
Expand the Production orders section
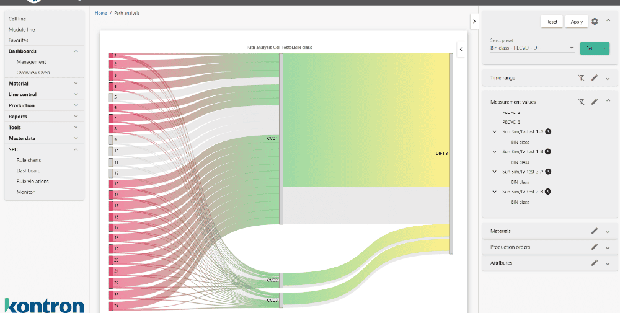[608, 247]
